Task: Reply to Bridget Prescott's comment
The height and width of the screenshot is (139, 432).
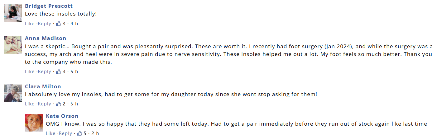Action: pyautogui.click(x=44, y=24)
